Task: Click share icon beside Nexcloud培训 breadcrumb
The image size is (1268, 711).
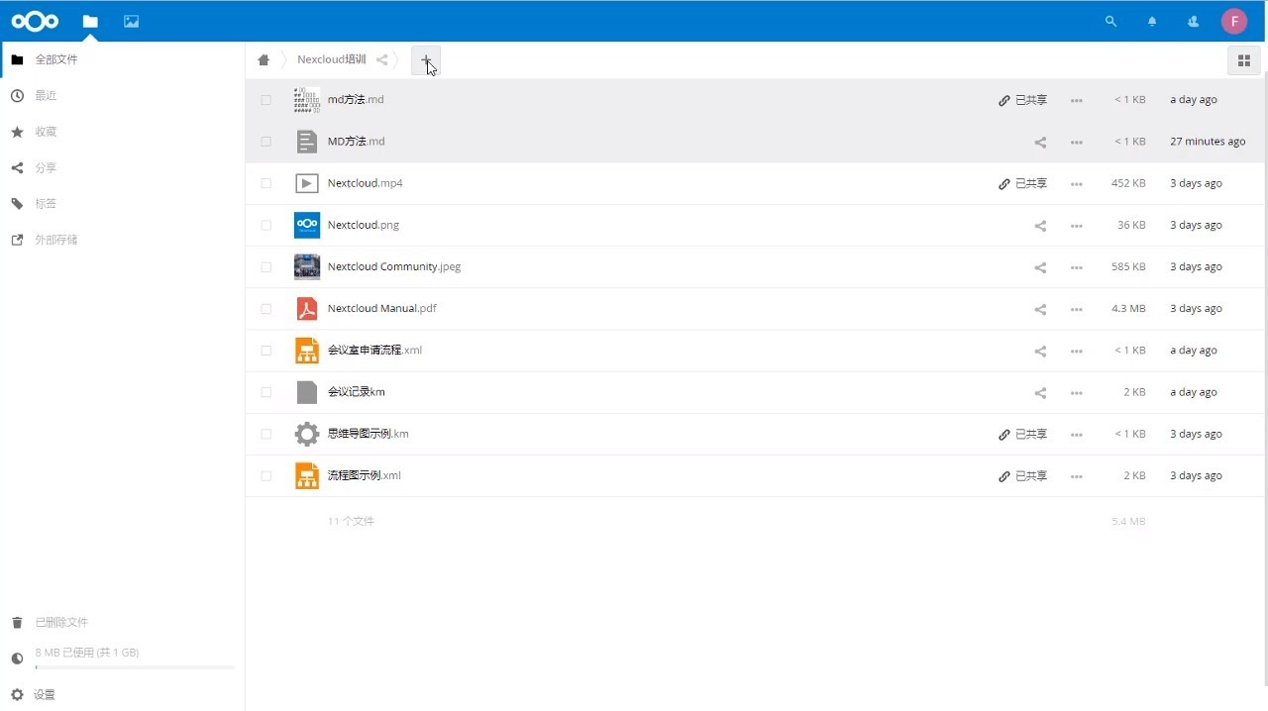Action: pos(381,60)
